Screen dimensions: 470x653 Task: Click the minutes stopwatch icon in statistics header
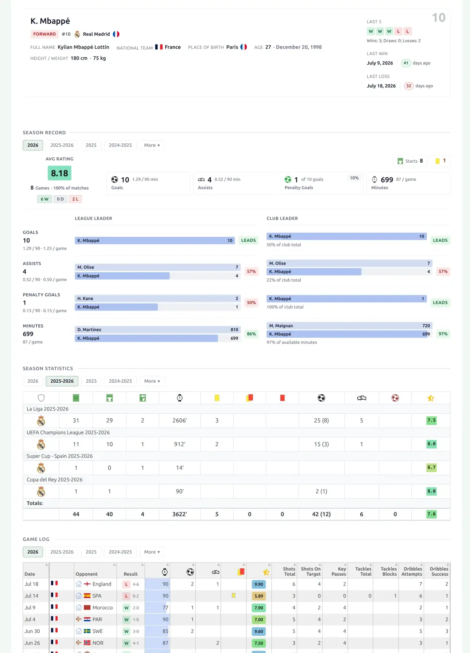click(x=180, y=398)
